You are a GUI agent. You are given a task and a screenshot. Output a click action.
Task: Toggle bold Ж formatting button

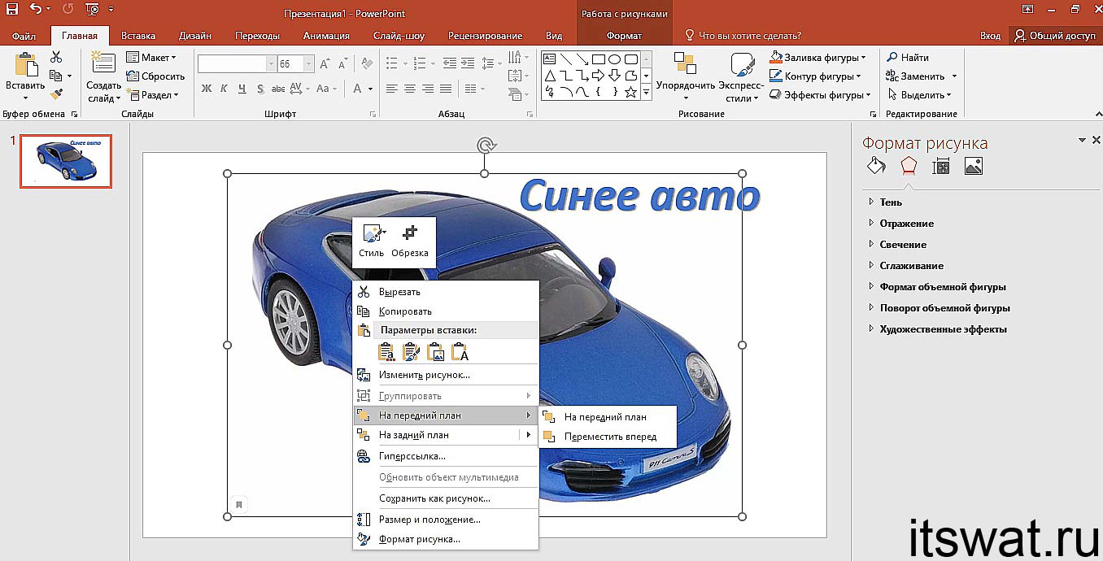[207, 89]
